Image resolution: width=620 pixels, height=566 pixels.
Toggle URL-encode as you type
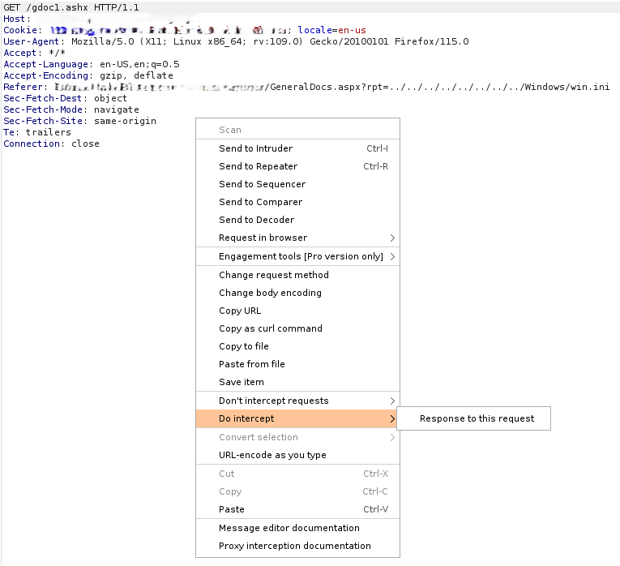[x=297, y=455]
